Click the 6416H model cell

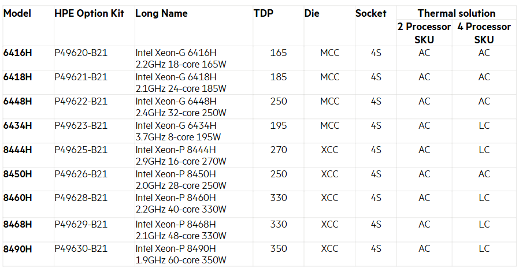17,53
